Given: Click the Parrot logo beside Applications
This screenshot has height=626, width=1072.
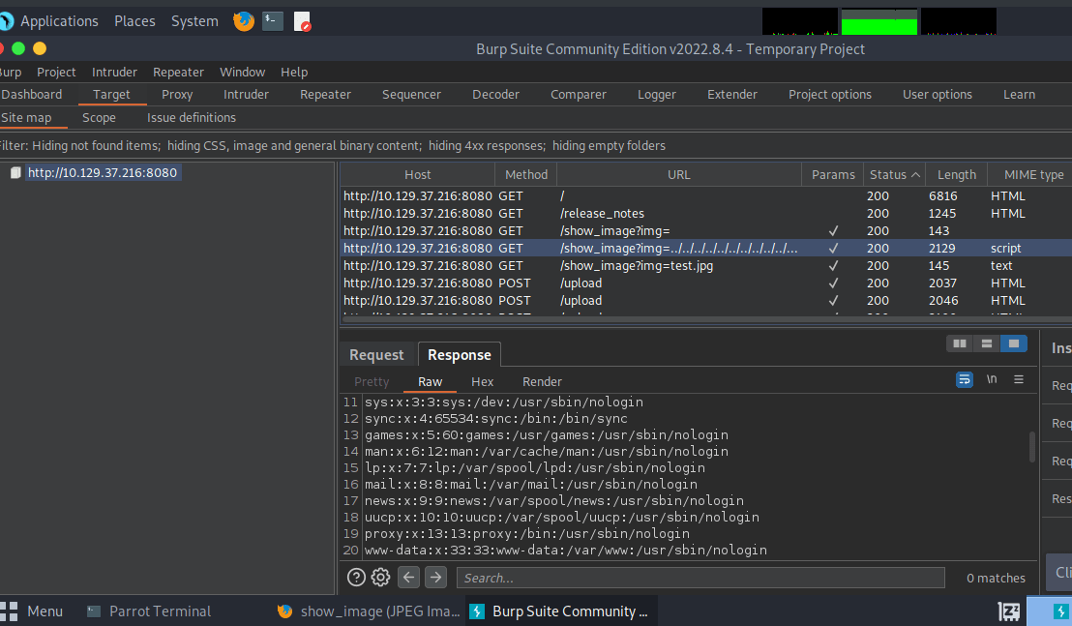Looking at the screenshot, I should [x=6, y=21].
